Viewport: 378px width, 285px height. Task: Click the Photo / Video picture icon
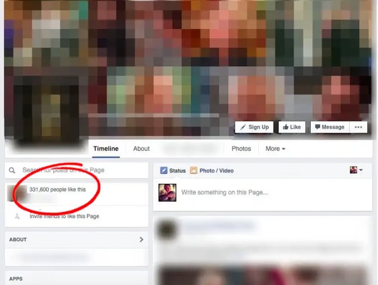pos(194,170)
